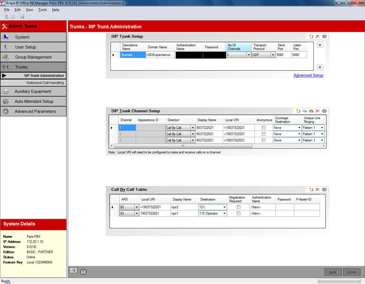Click the channel table horizontal scrollbar thumb

183,146
